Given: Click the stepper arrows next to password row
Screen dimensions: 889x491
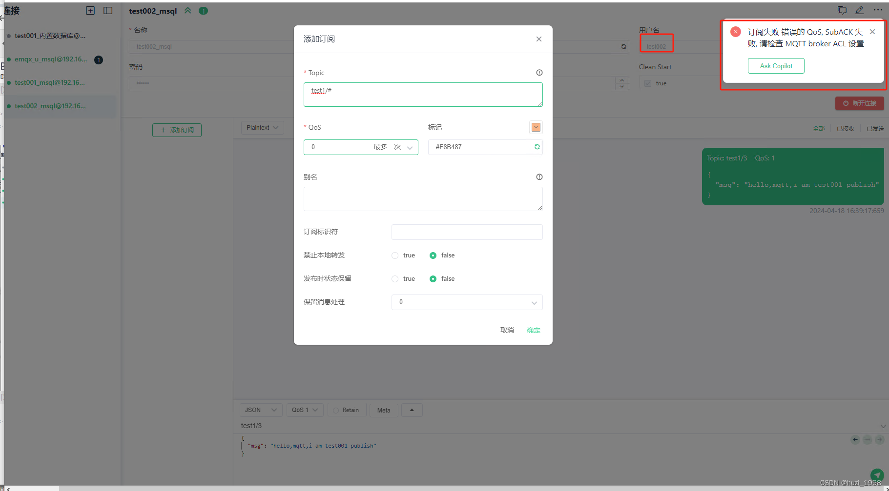Looking at the screenshot, I should 622,83.
